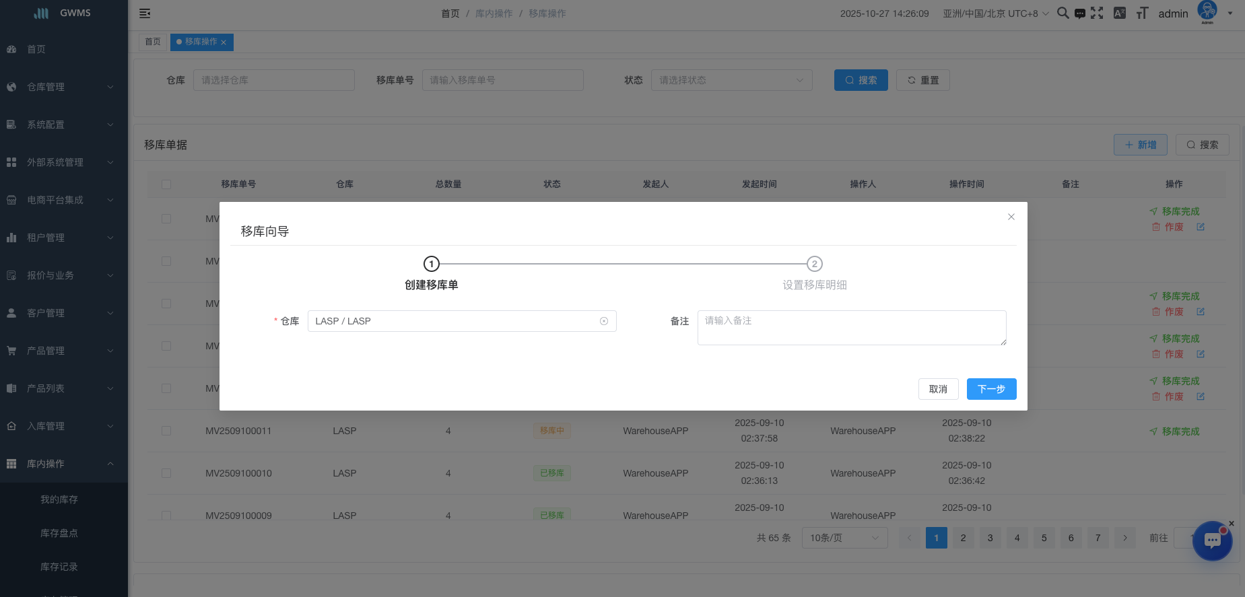Open the 状态 filter dropdown

[731, 80]
